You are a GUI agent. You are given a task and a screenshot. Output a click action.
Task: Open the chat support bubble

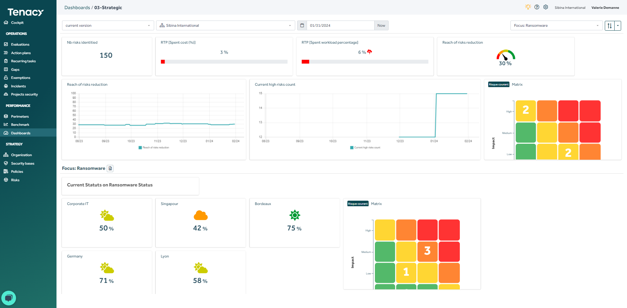[9, 298]
